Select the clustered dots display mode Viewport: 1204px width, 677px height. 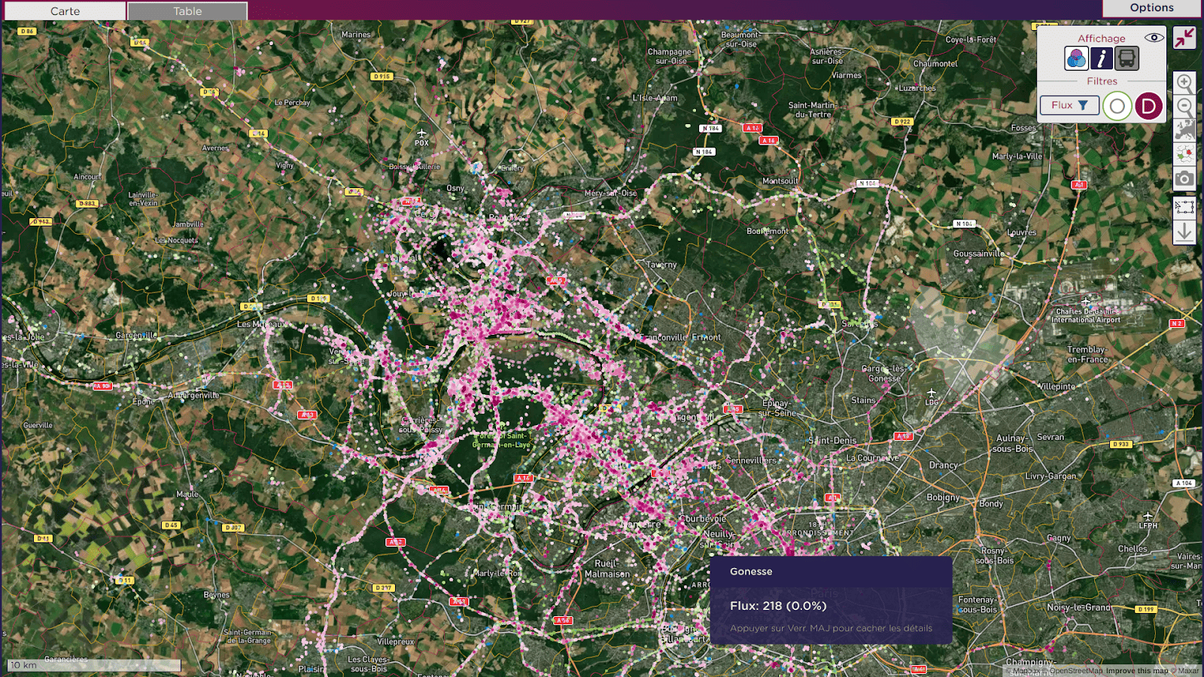coord(1077,59)
